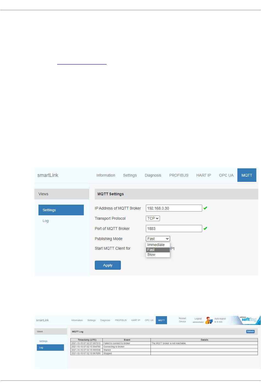Choose Slow in the Publishing Mode list
This screenshot has width=261, height=387.
point(151,255)
